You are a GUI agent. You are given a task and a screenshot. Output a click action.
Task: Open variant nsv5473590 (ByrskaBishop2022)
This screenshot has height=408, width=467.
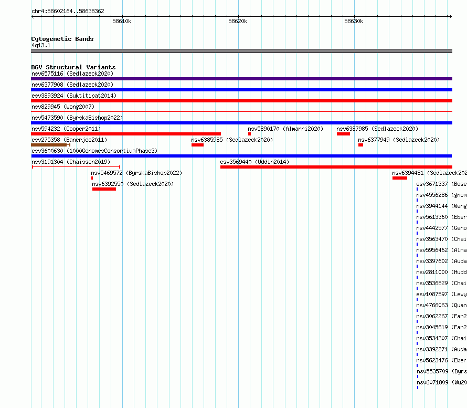tap(77, 118)
